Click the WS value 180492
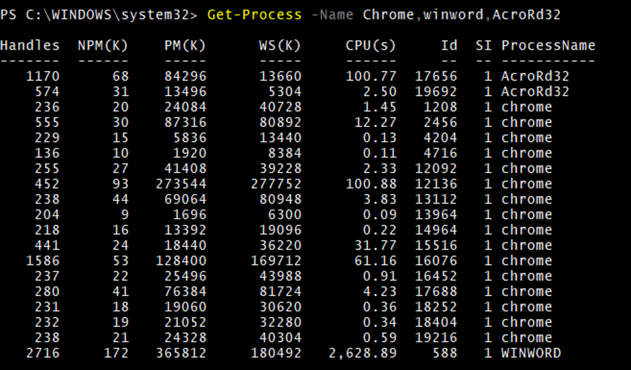 (x=276, y=353)
